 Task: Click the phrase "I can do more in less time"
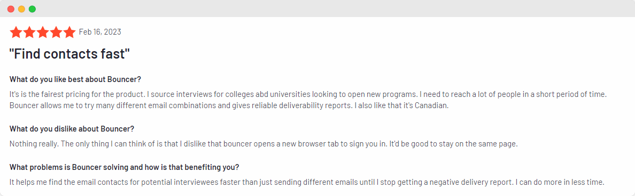(x=560, y=182)
